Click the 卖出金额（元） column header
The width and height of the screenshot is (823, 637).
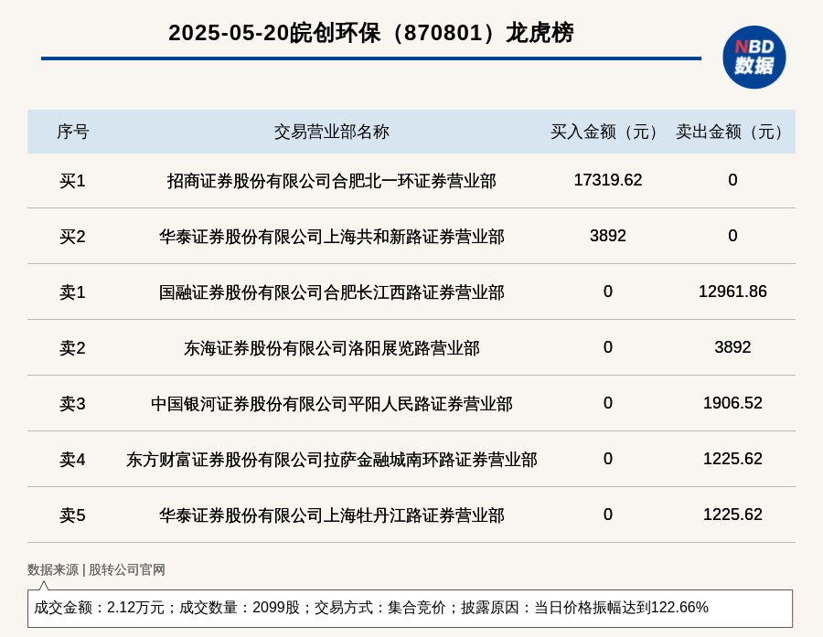point(732,132)
